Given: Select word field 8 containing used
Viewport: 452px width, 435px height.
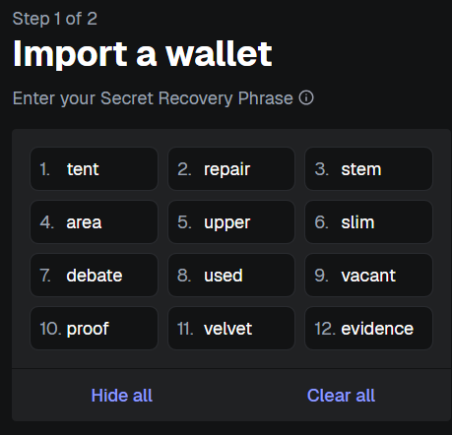Looking at the screenshot, I should click(231, 276).
